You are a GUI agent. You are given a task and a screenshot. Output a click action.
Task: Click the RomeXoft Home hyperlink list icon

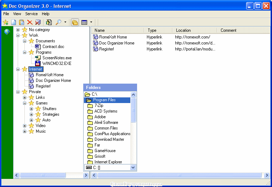coord(96,37)
